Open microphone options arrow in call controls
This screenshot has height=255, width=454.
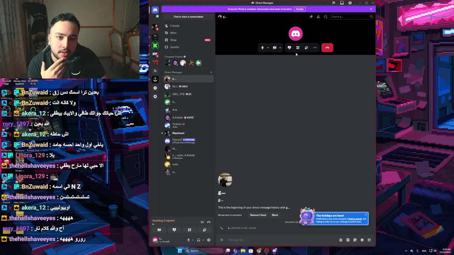pyautogui.click(x=268, y=48)
